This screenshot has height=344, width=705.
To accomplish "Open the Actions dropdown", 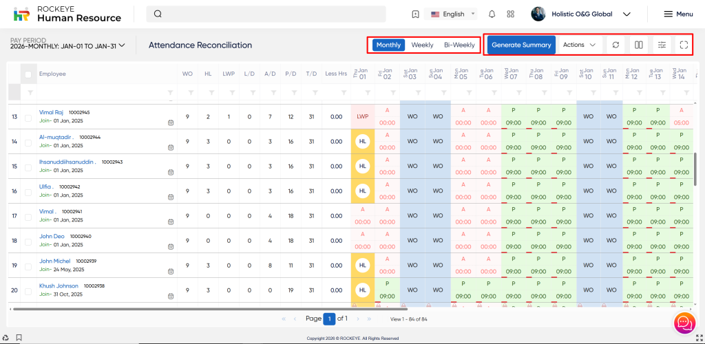I will (579, 45).
